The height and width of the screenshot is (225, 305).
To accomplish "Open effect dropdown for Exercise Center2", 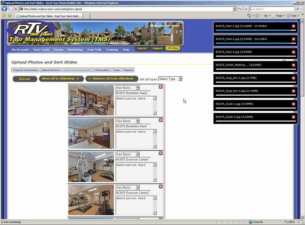I will 127,187.
